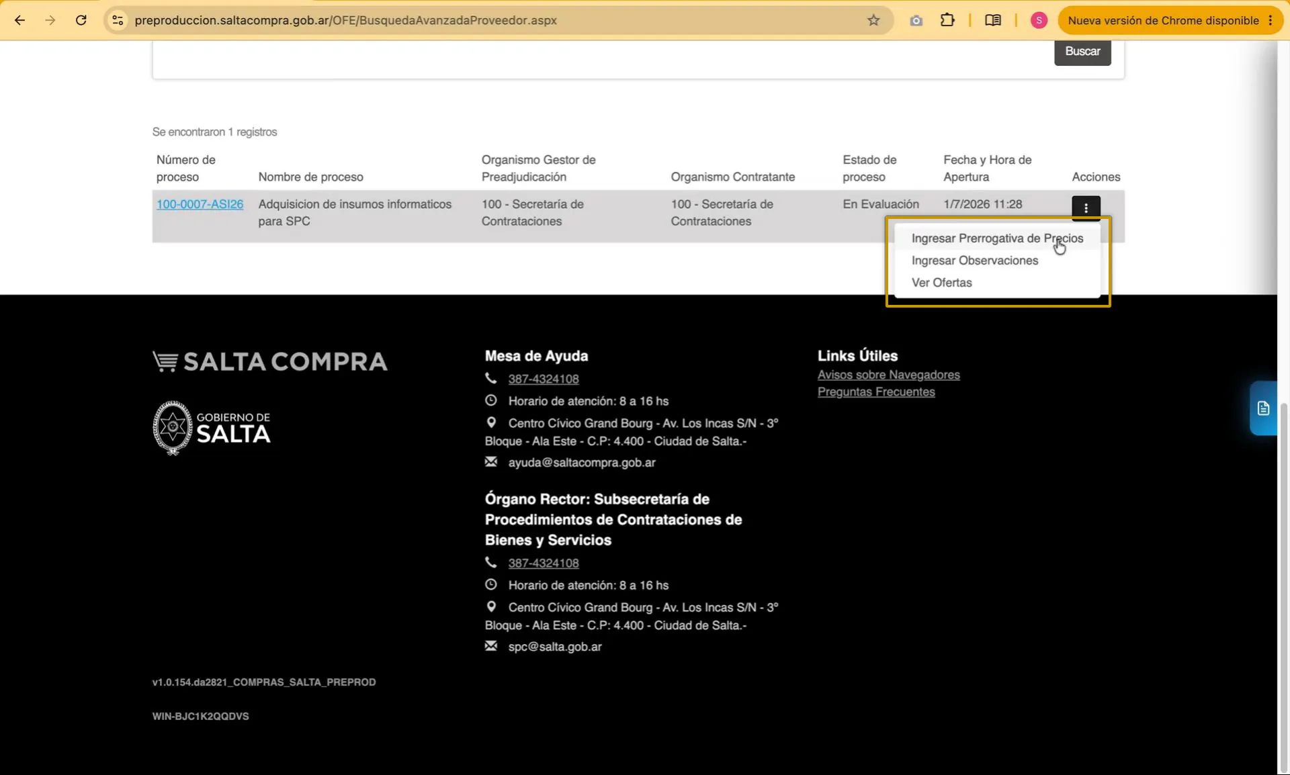Click the En Evaluación status cell
Image resolution: width=1290 pixels, height=775 pixels.
point(880,204)
